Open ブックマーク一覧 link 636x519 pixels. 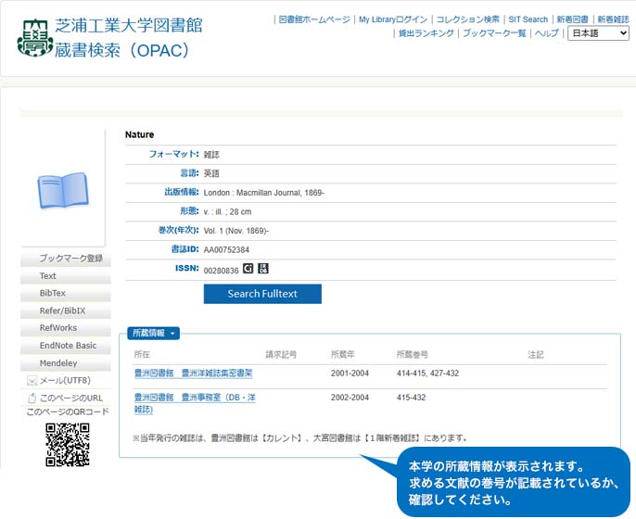coord(494,33)
